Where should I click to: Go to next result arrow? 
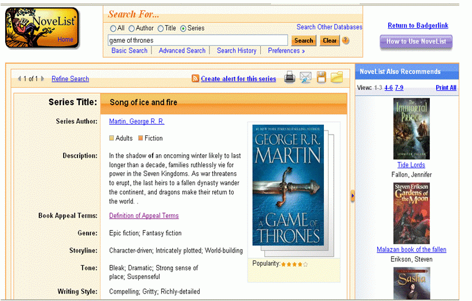[42, 79]
